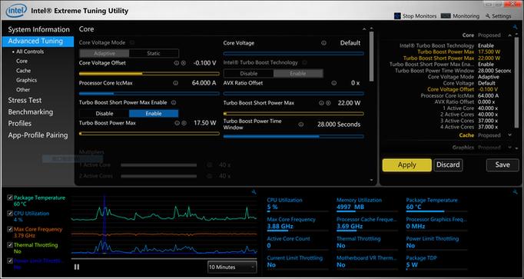Click info icon for Core Voltage

(323, 43)
